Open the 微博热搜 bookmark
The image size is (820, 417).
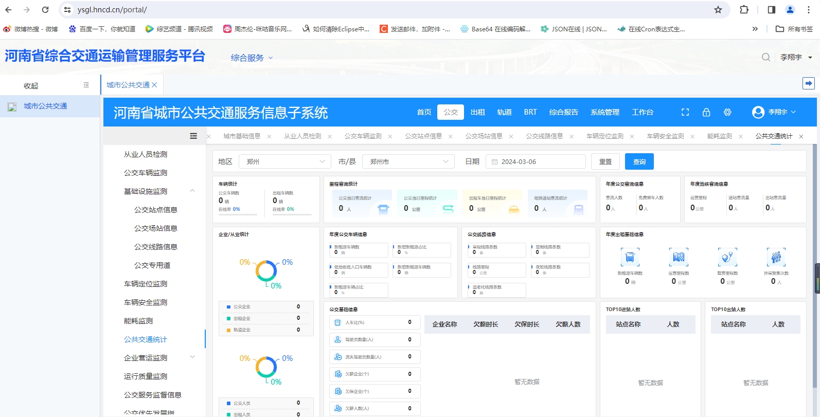(30, 29)
